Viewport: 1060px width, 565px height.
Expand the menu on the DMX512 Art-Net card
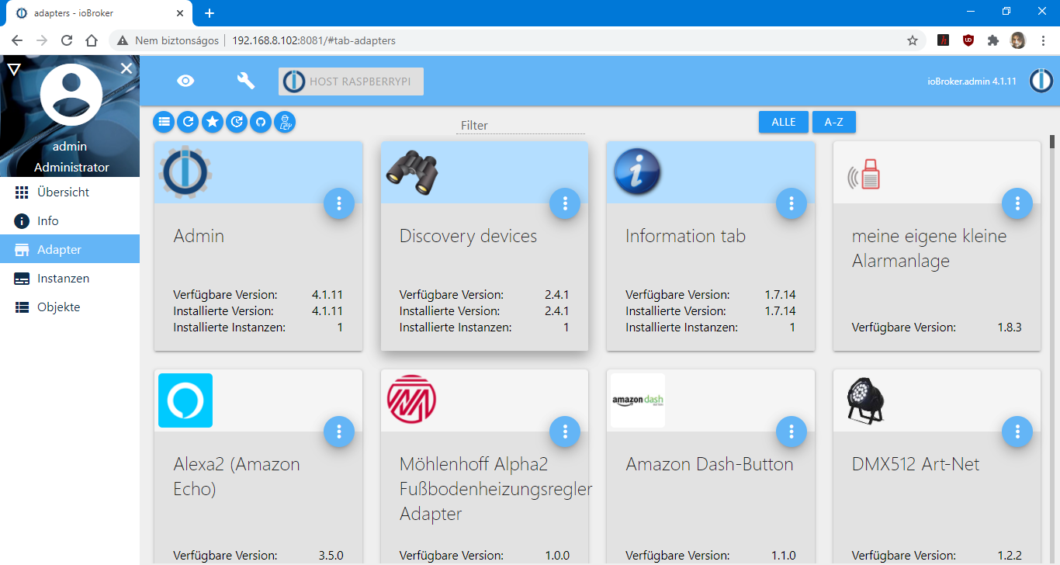pos(1017,432)
